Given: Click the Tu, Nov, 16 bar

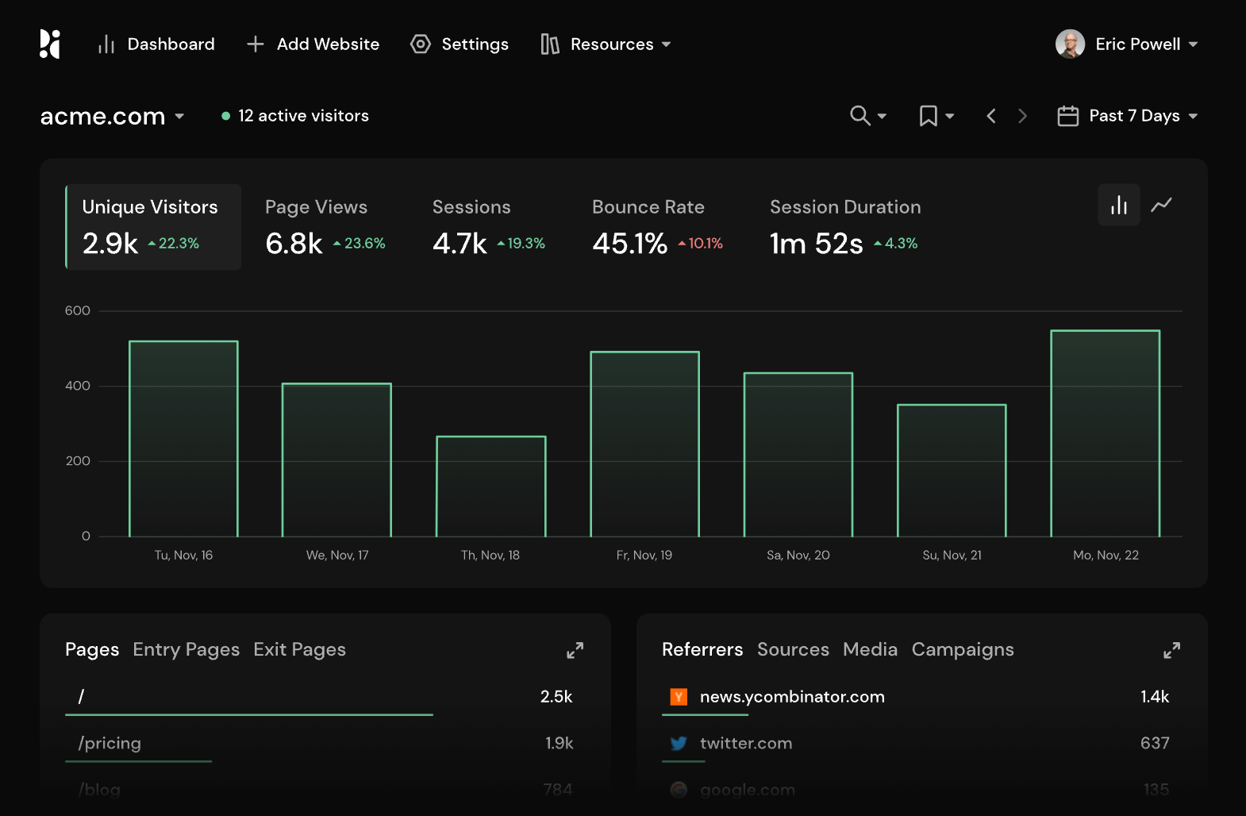Looking at the screenshot, I should (x=183, y=439).
